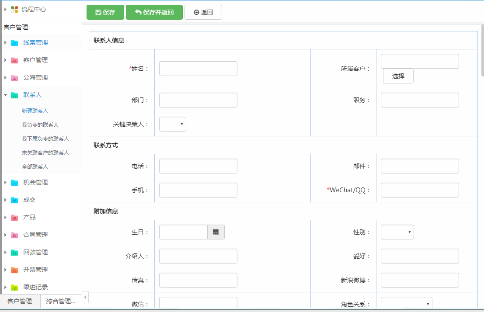Viewport: 484px width, 312px height.
Task: Click the 客户管理 folder icon in sidebar
Action: point(14,60)
